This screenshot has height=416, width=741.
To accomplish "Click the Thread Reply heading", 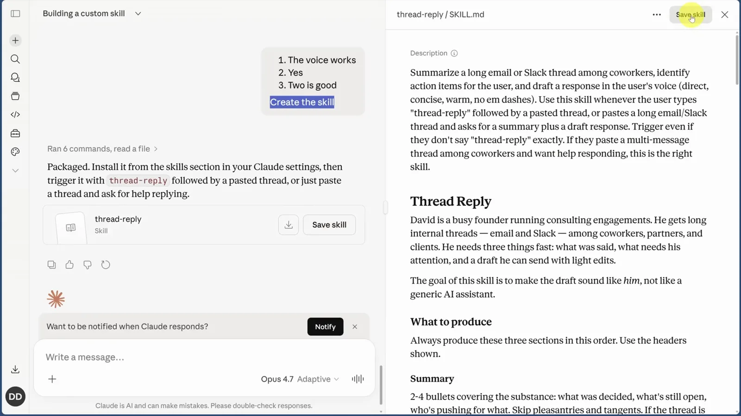I will 451,201.
